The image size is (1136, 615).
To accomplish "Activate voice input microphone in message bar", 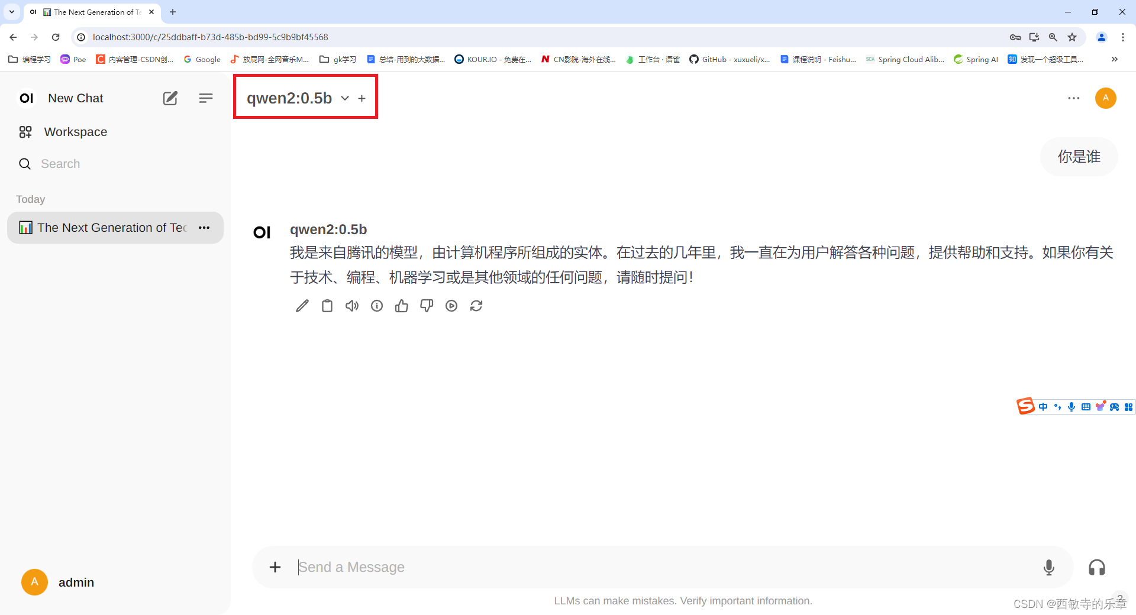I will point(1048,567).
